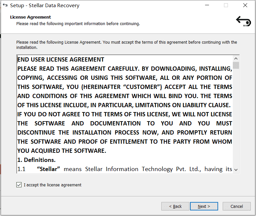Click the scrollbar up arrow in license box

pos(236,59)
